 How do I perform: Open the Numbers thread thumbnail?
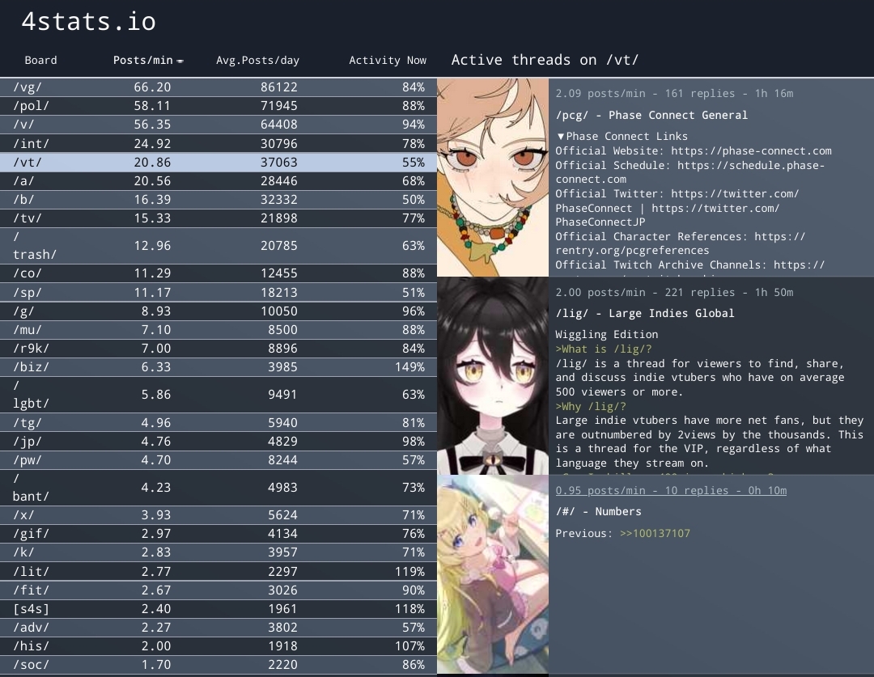pos(493,574)
